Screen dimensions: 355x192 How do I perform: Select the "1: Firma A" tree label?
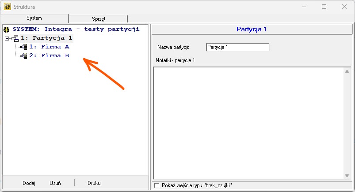pyautogui.click(x=49, y=47)
